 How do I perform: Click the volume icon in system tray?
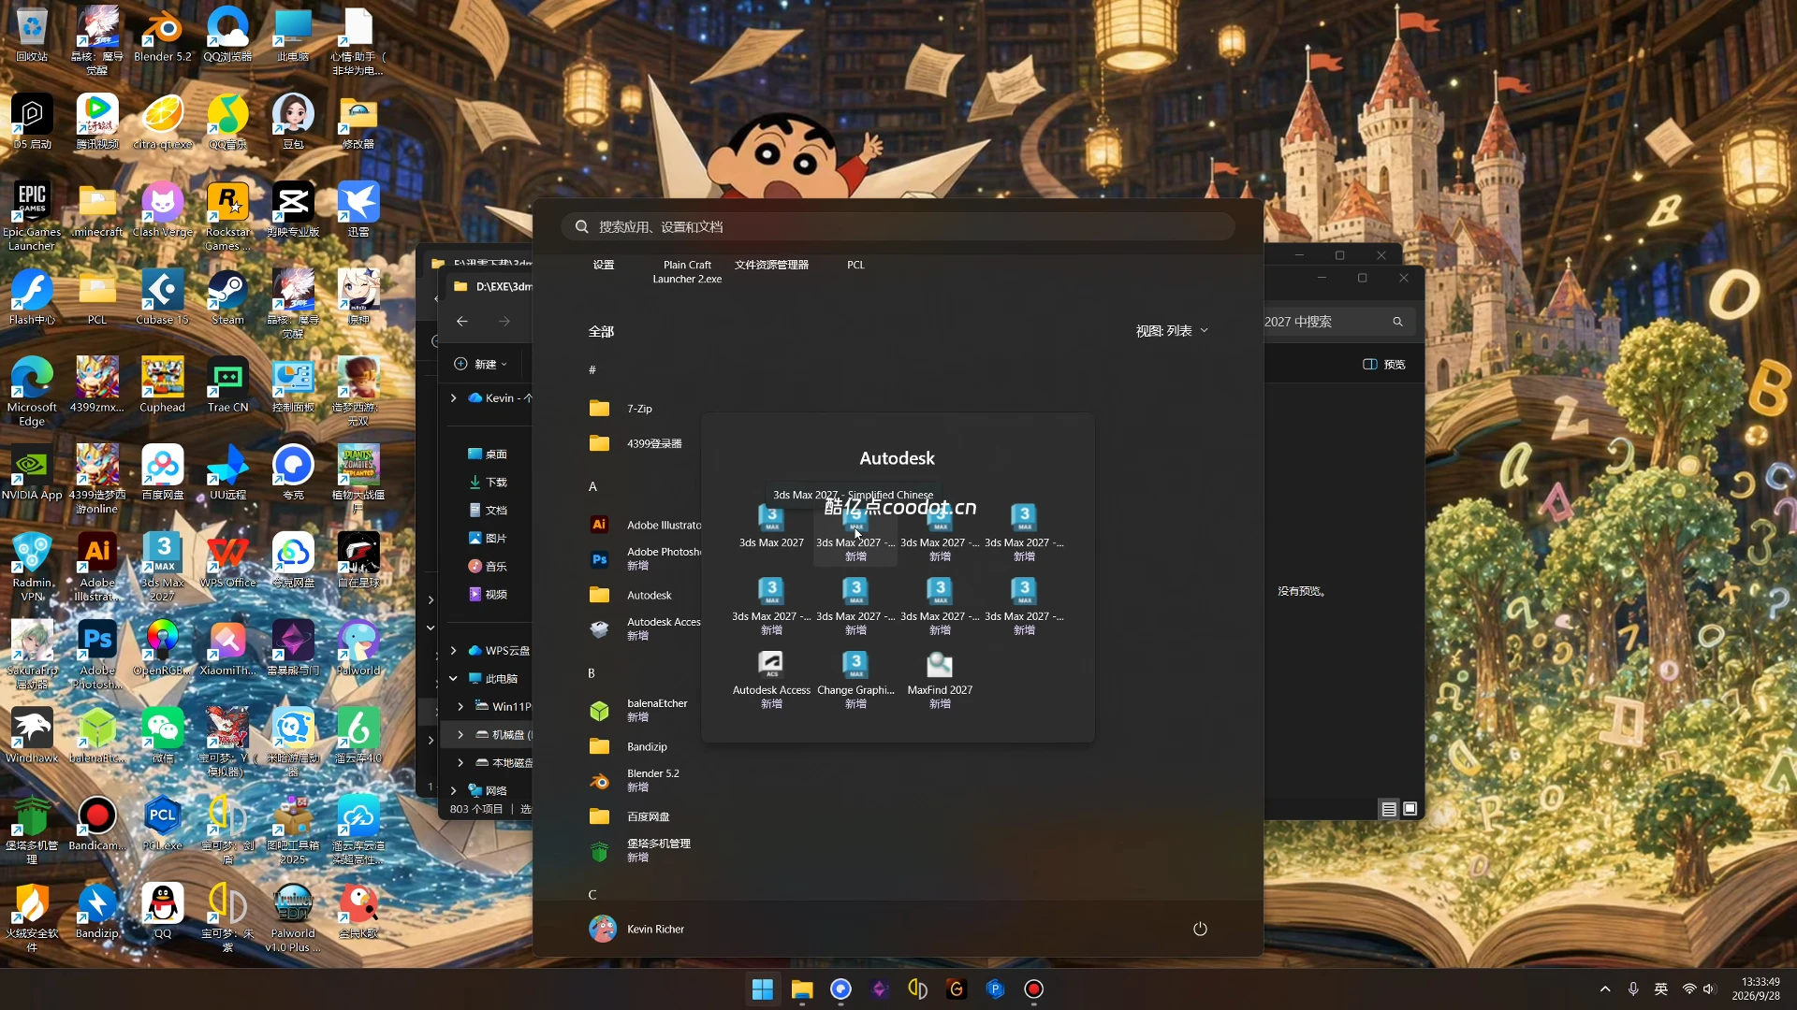(1709, 989)
